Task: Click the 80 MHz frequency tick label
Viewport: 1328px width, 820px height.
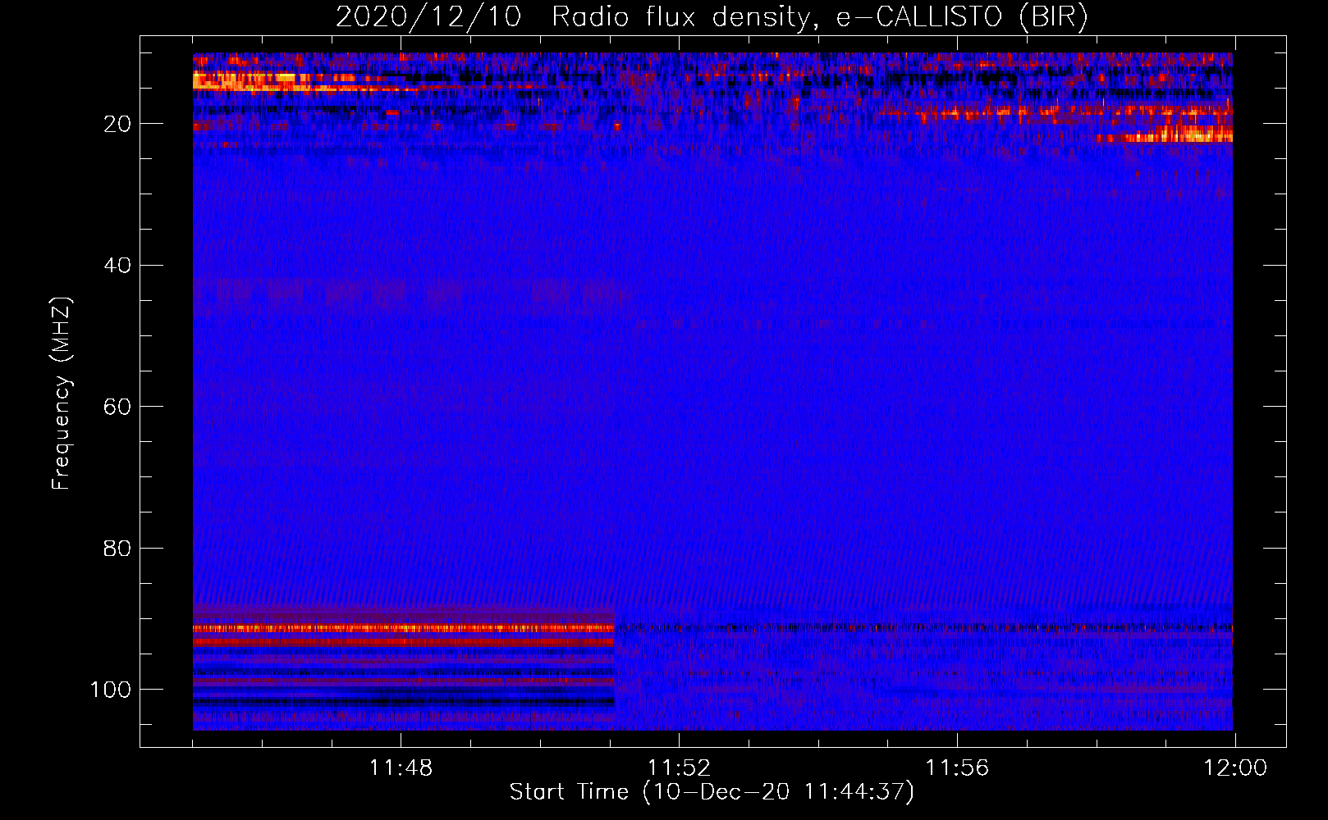Action: 117,548
